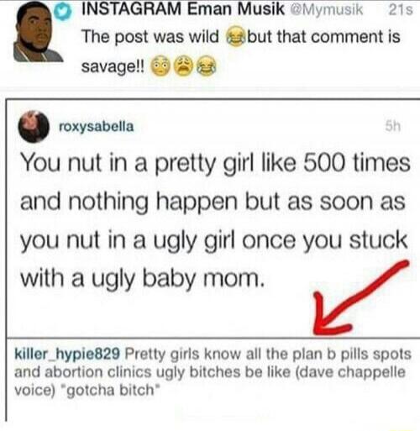420x431 pixels.
Task: Click the flushed face emoji after 'savage!!'
Action: click(161, 66)
